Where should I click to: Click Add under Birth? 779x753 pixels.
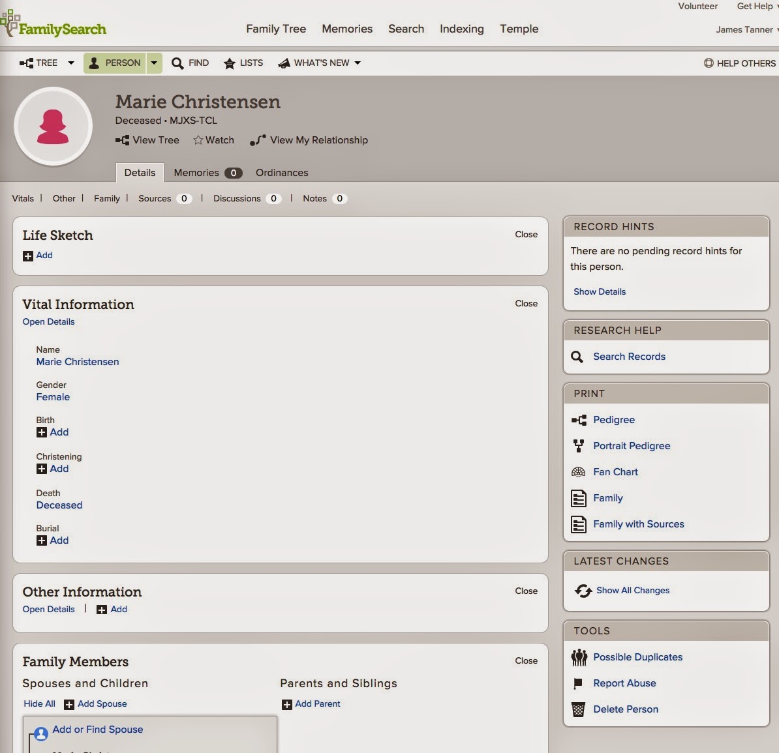53,432
